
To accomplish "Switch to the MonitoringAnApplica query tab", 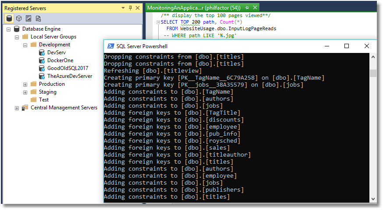I will tap(194, 8).
